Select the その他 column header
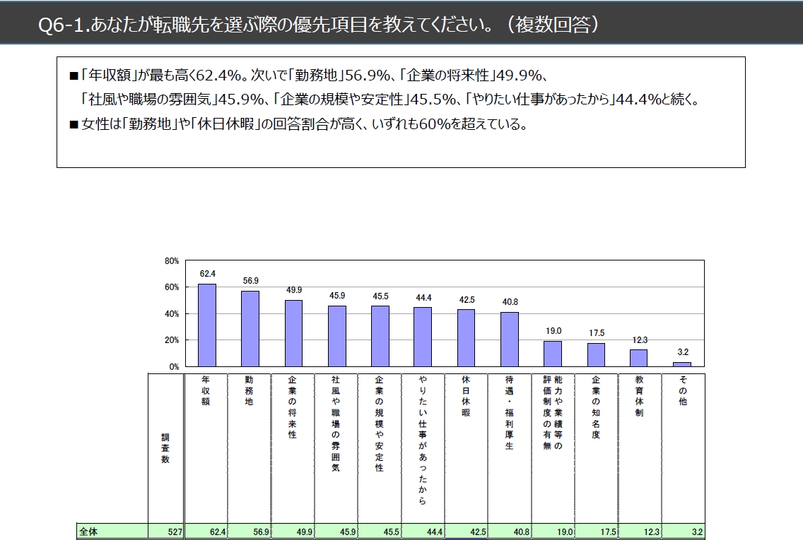Image resolution: width=803 pixels, height=540 pixels. click(x=683, y=448)
